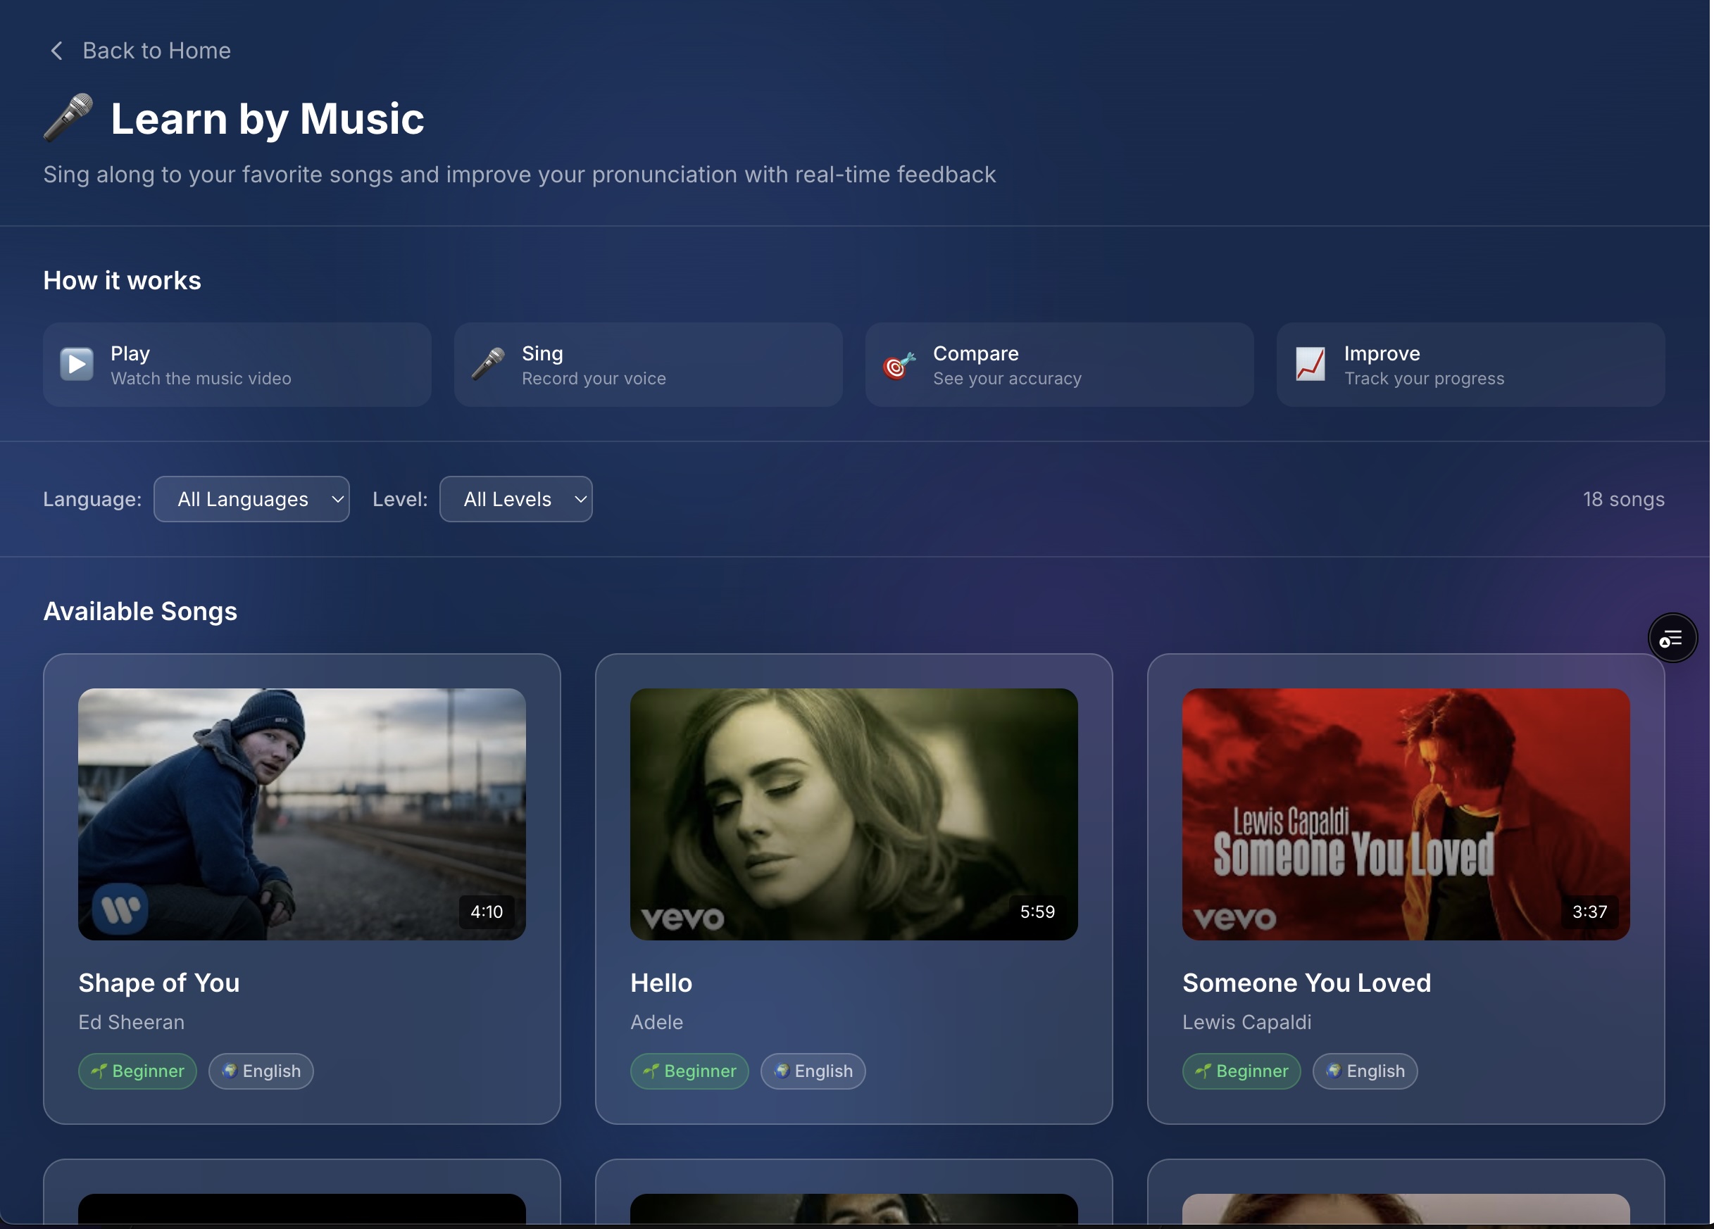
Task: Click the Warner logo on the Shape of You thumbnail
Action: pyautogui.click(x=121, y=909)
